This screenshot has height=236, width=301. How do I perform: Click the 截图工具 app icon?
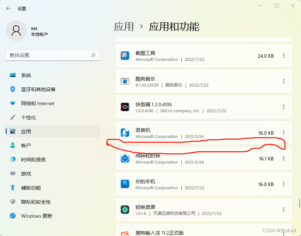click(125, 56)
